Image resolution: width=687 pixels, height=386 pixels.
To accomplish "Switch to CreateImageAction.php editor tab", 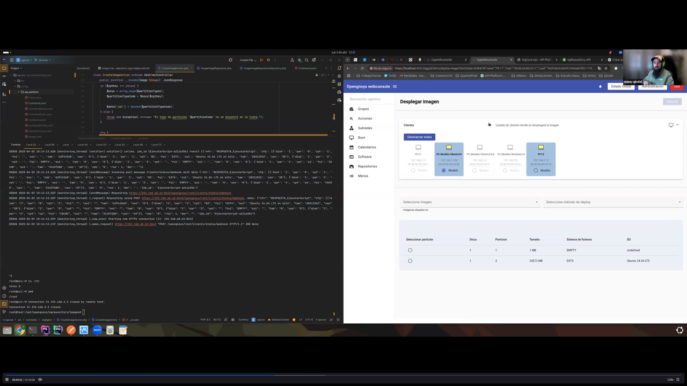I will point(174,68).
